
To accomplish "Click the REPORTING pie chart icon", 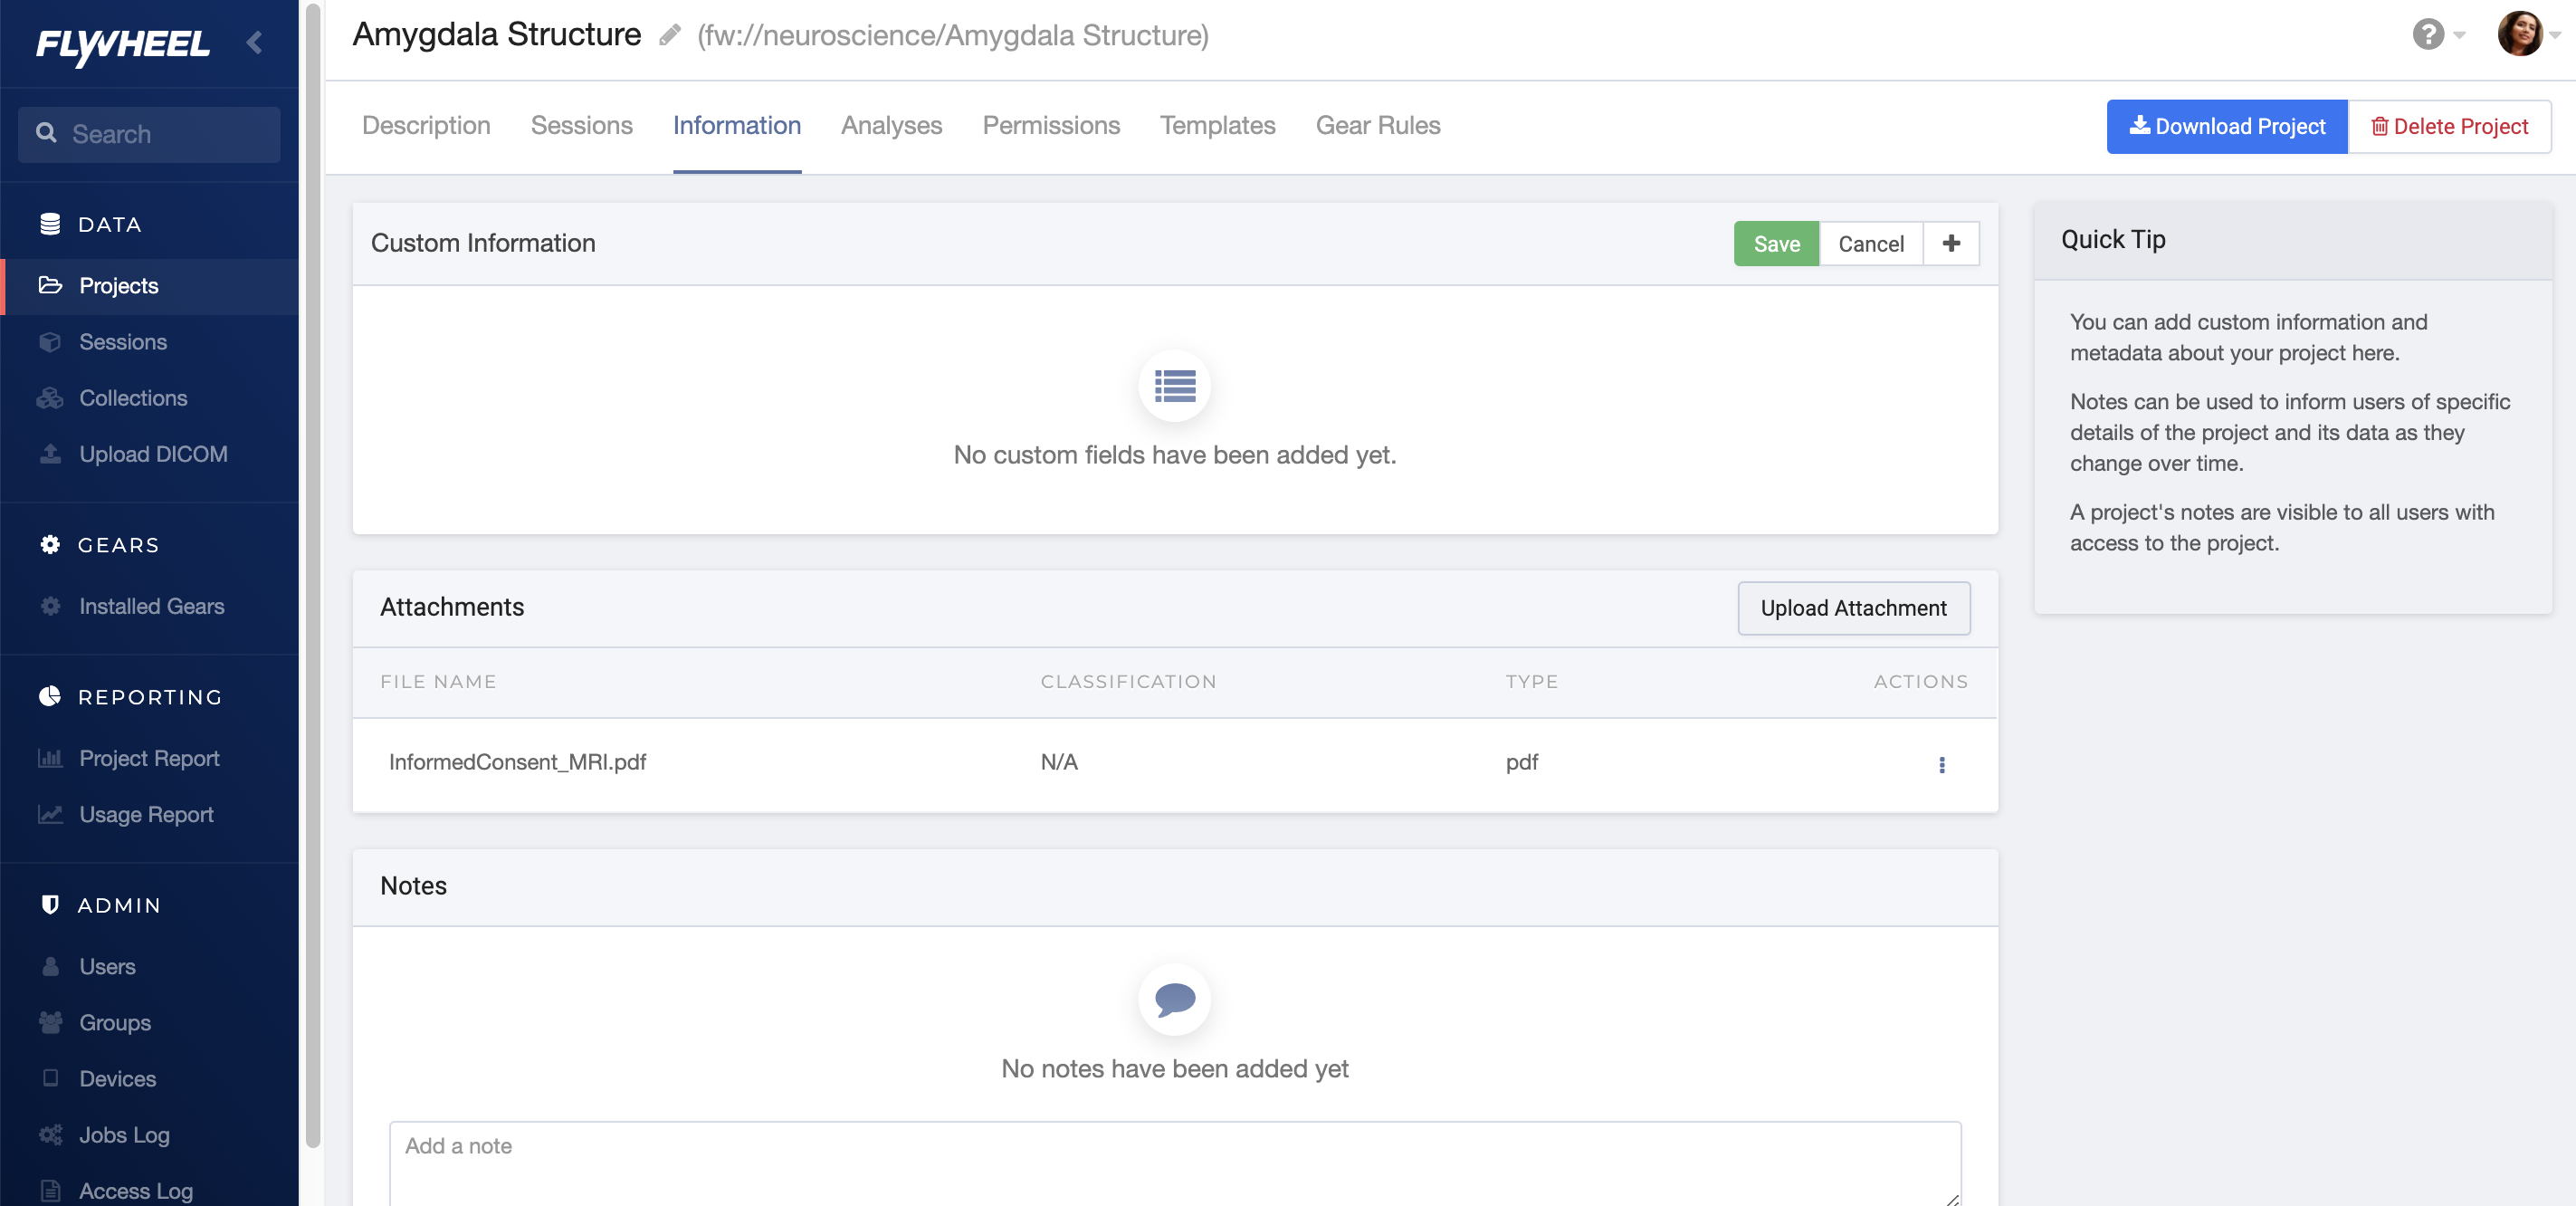I will (50, 696).
